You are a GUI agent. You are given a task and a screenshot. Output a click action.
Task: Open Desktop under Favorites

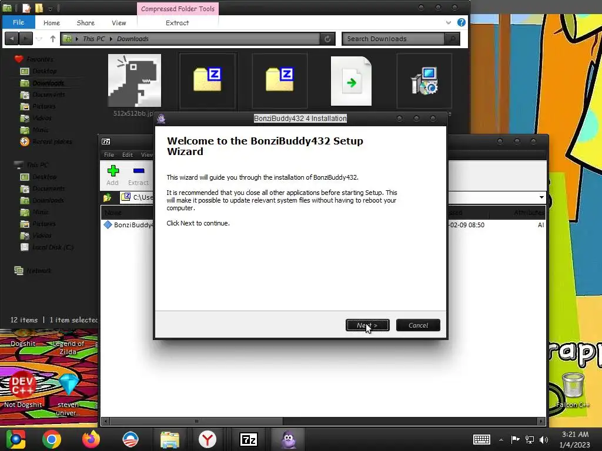pos(44,71)
